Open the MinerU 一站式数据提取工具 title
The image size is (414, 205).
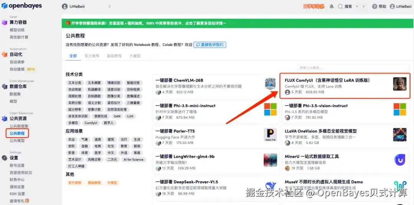pyautogui.click(x=312, y=156)
